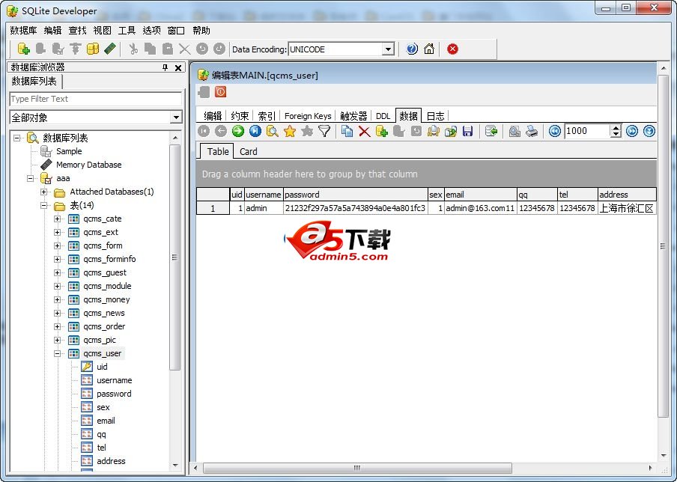This screenshot has height=482, width=677.
Task: Collapse the 表(14) folder node
Action: 43,205
